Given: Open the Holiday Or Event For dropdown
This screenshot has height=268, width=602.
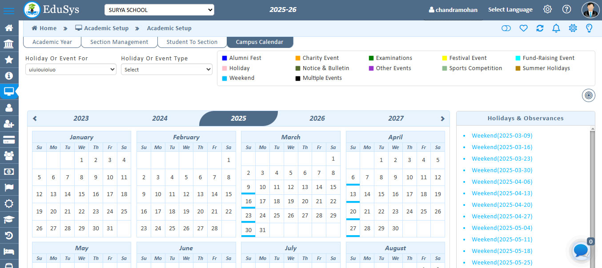Looking at the screenshot, I should point(71,70).
